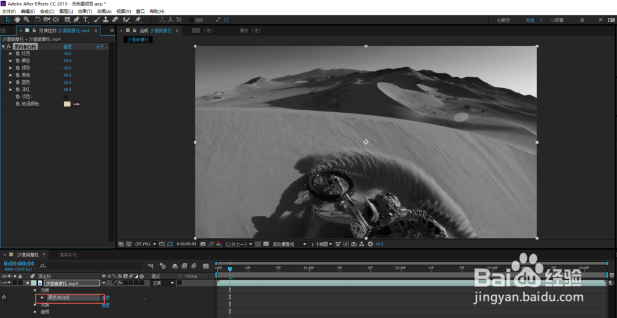Expand the 红色 property
The height and width of the screenshot is (318, 617).
pyautogui.click(x=10, y=54)
